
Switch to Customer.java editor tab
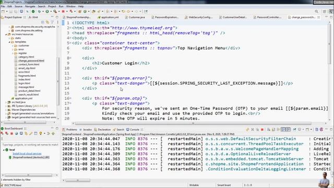[x=135, y=17]
